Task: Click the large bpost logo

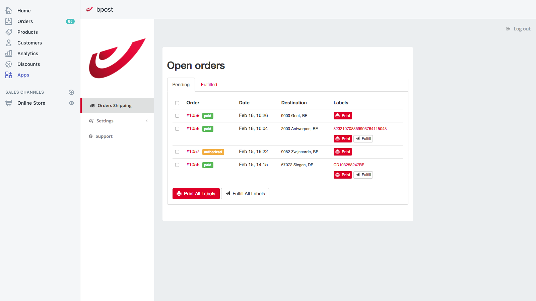Action: click(117, 59)
